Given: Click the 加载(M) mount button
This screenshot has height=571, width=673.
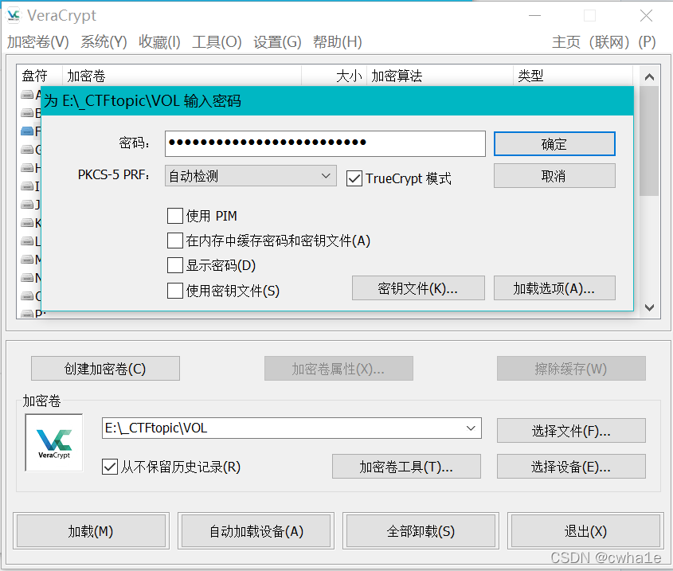Looking at the screenshot, I should click(x=91, y=530).
